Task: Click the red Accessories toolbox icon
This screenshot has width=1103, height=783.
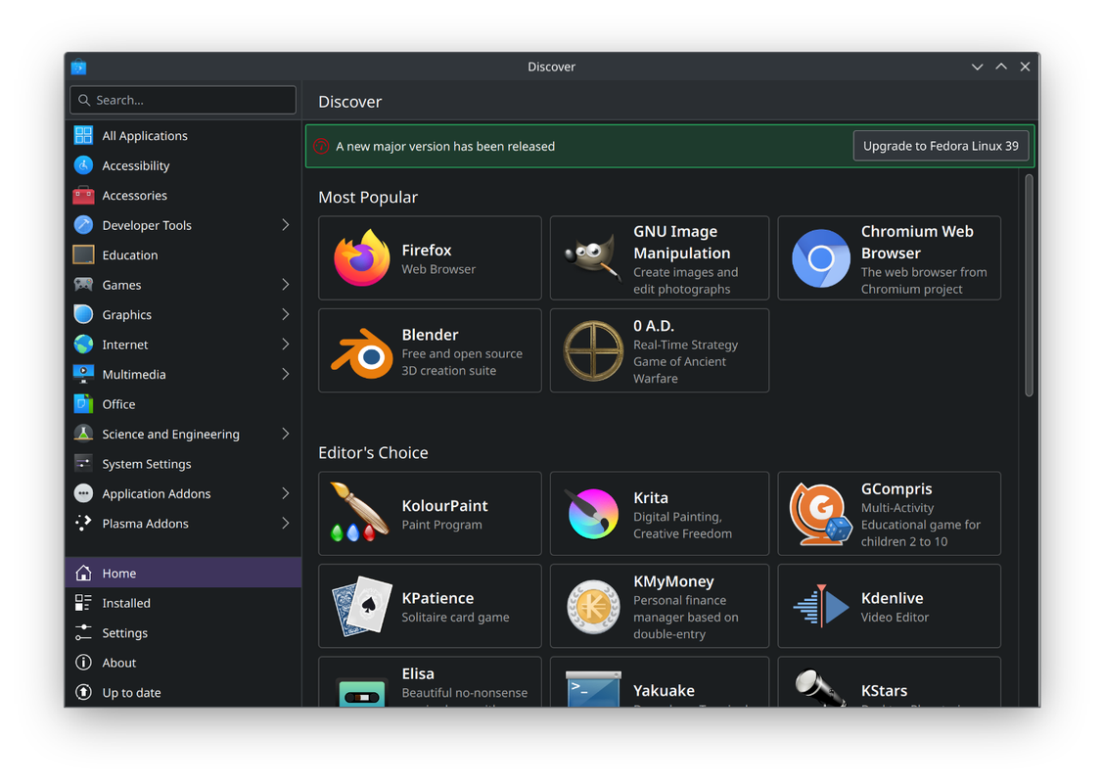Action: (x=83, y=195)
